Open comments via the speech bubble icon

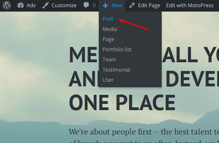86,6
